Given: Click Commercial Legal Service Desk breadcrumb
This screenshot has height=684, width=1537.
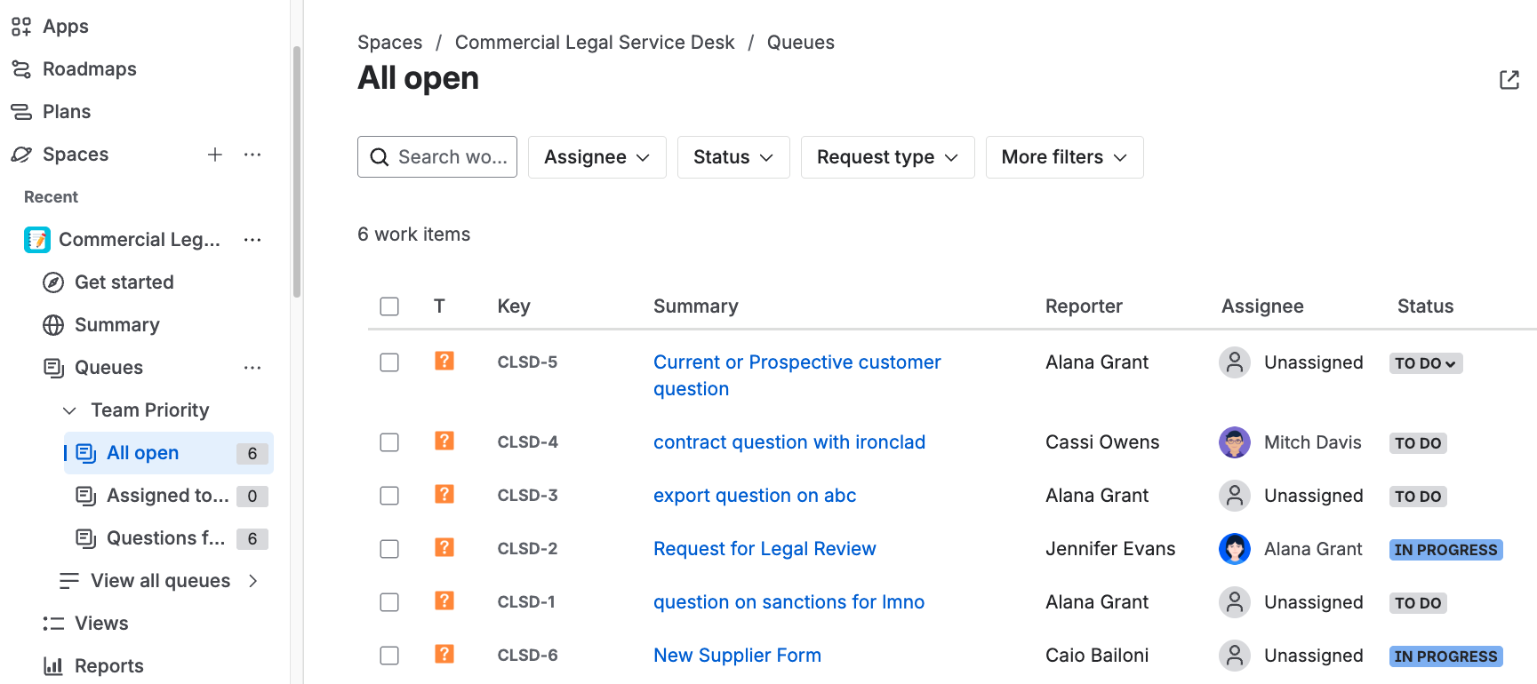Looking at the screenshot, I should pos(594,43).
